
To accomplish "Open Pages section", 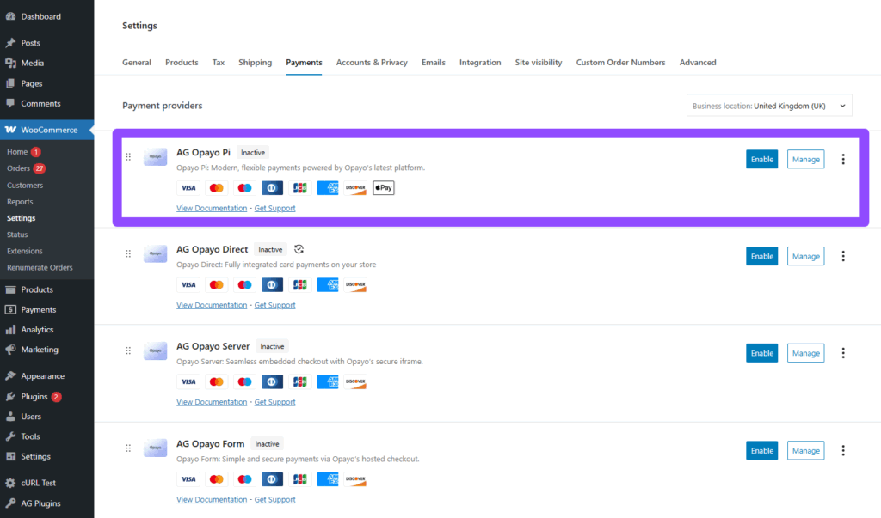I will (x=32, y=83).
